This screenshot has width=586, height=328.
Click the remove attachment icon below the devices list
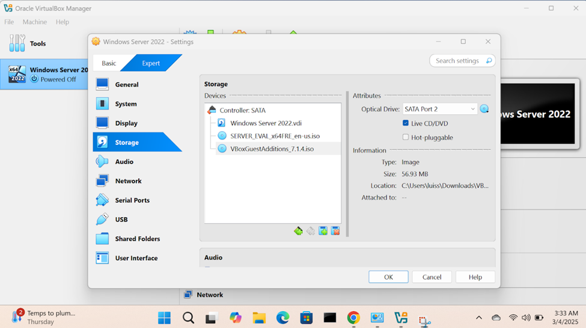[335, 231]
